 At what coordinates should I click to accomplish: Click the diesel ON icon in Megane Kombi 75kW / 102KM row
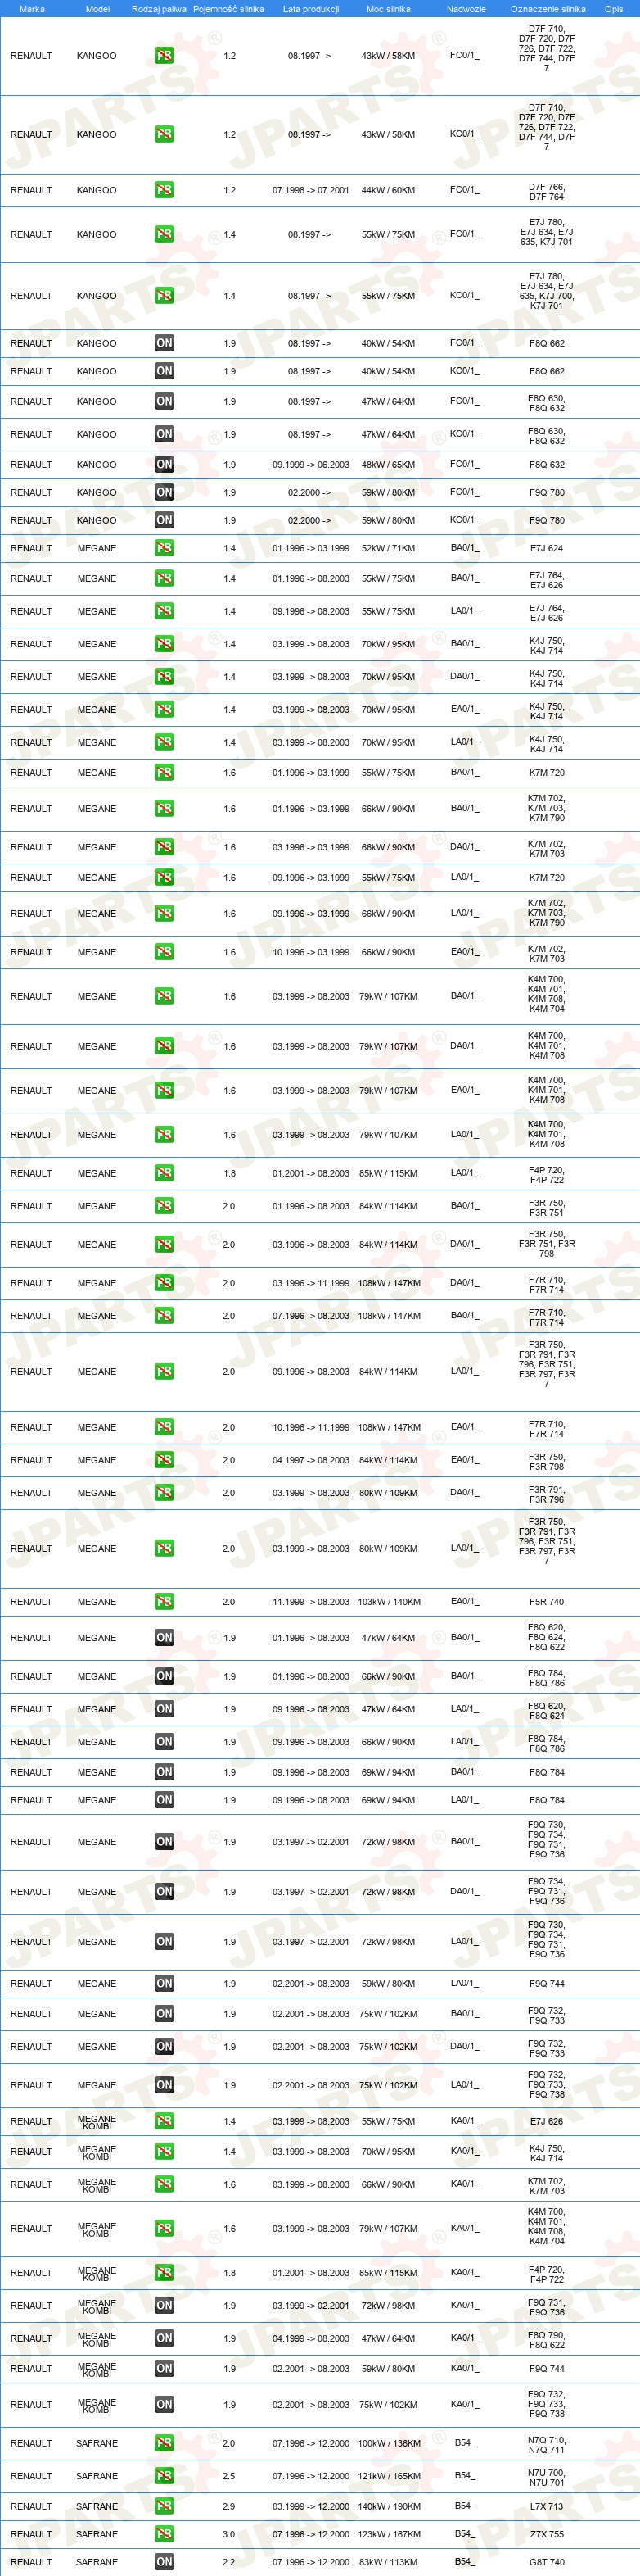pos(165,2405)
